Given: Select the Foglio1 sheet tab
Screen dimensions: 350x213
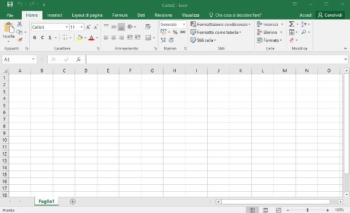Looking at the screenshot, I should click(46, 202).
